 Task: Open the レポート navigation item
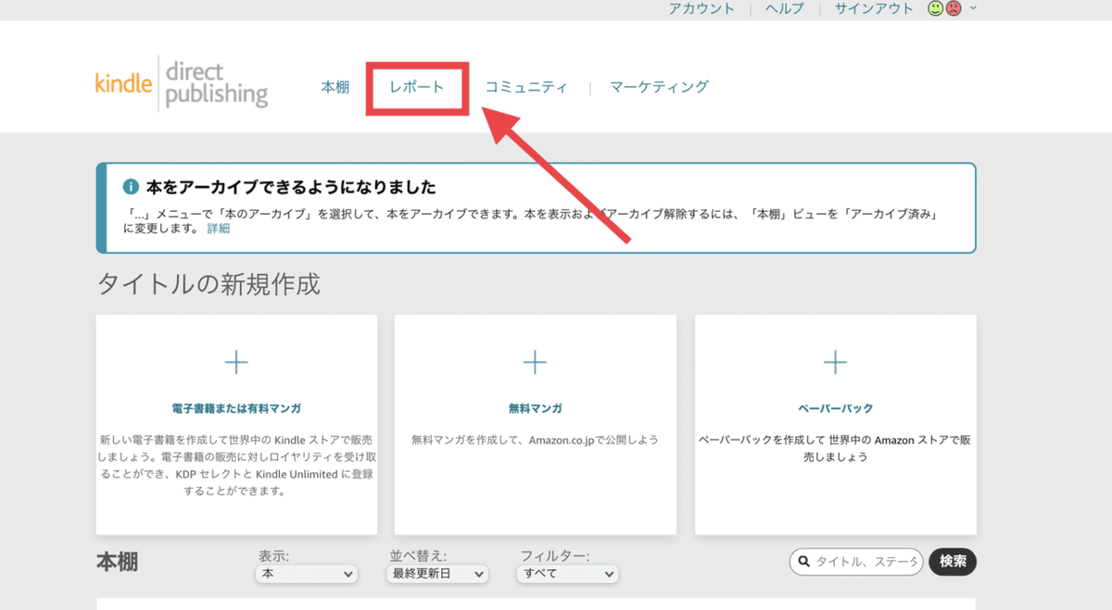coord(416,86)
